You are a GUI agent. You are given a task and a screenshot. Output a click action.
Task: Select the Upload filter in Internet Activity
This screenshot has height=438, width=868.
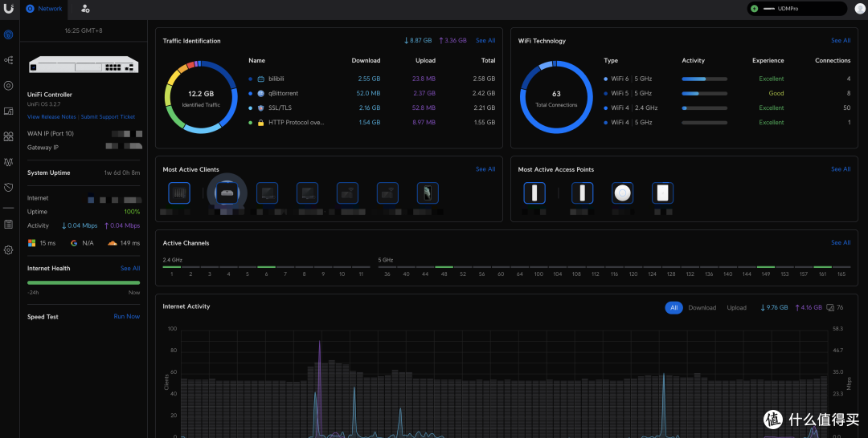click(x=737, y=308)
